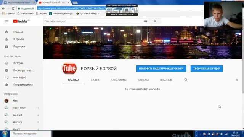Open the Главная sidebar link
Screen dimensions: 244x137
point(18,32)
